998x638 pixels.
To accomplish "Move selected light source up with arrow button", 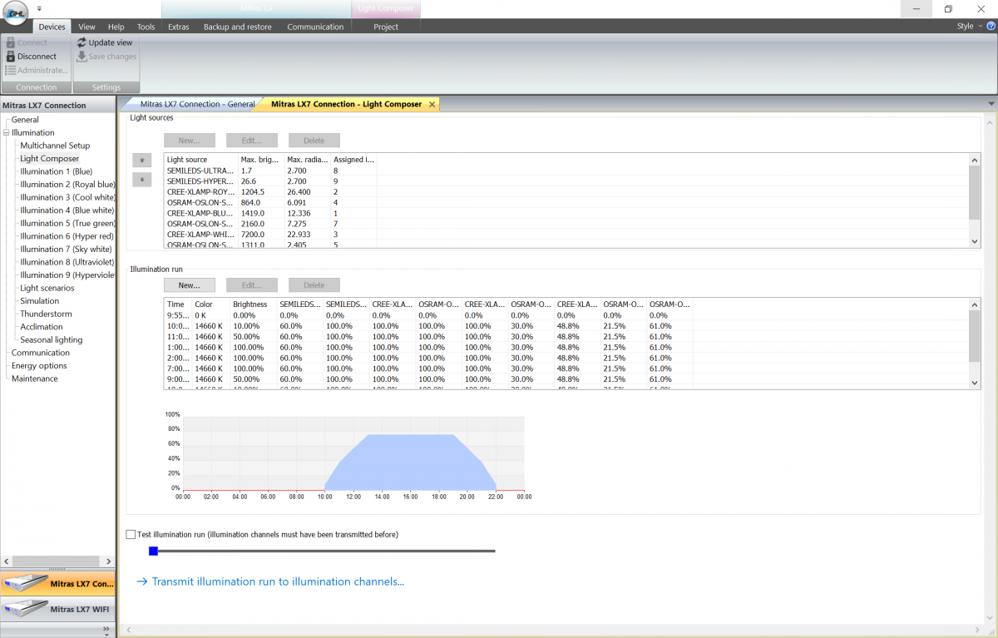I will tap(141, 160).
